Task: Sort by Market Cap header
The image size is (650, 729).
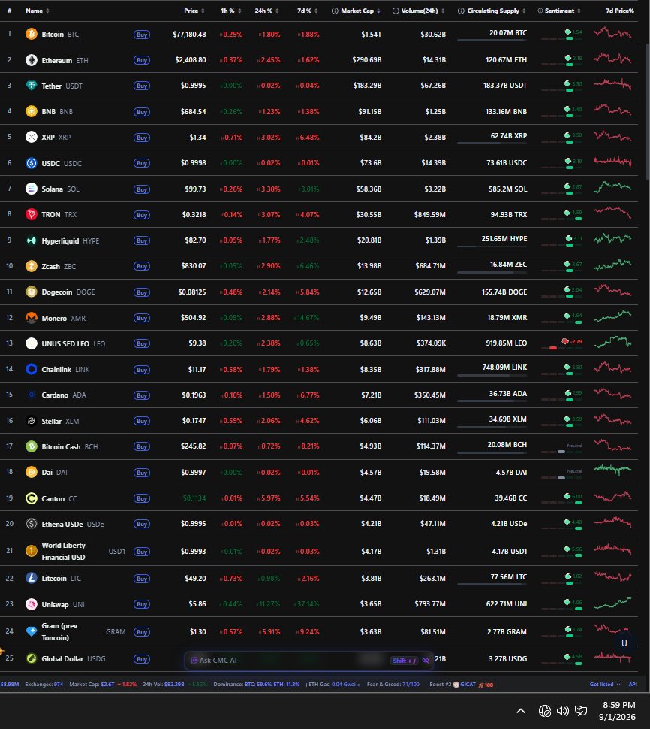Action: tap(360, 11)
